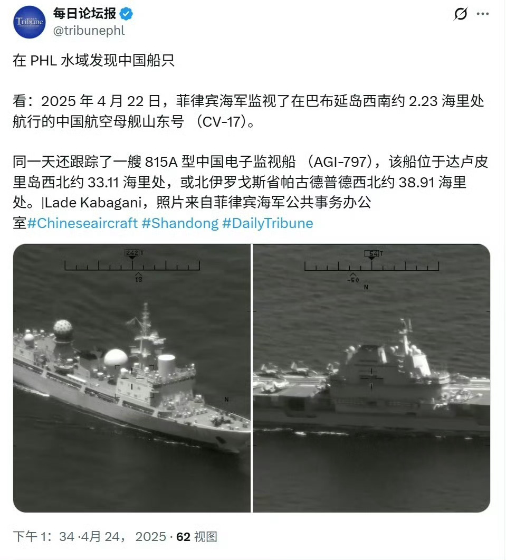Open the #Chineseaircraft hashtag

[82, 223]
